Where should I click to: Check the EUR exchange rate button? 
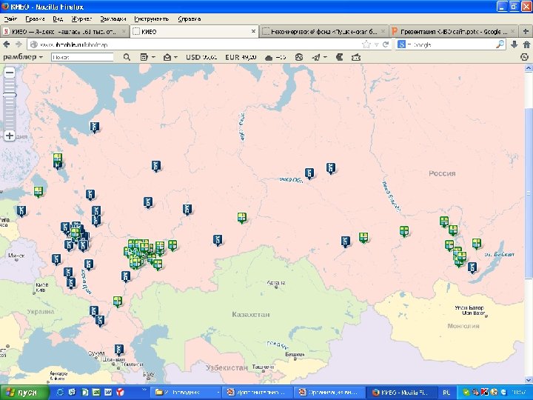241,57
